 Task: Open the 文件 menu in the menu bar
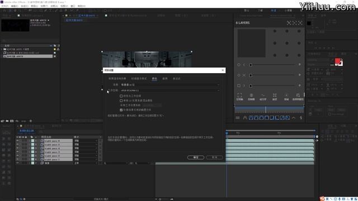(x=5, y=6)
